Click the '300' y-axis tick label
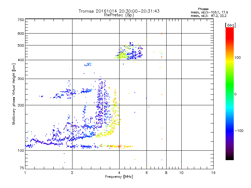The width and height of the screenshot is (251, 188). [21, 79]
